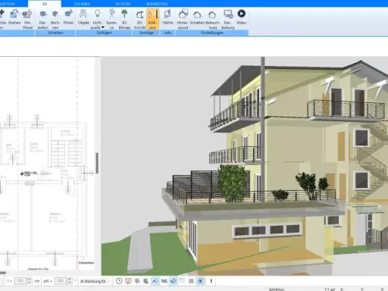
Task: Toggle the Kollision mode button
Action: pos(152,19)
